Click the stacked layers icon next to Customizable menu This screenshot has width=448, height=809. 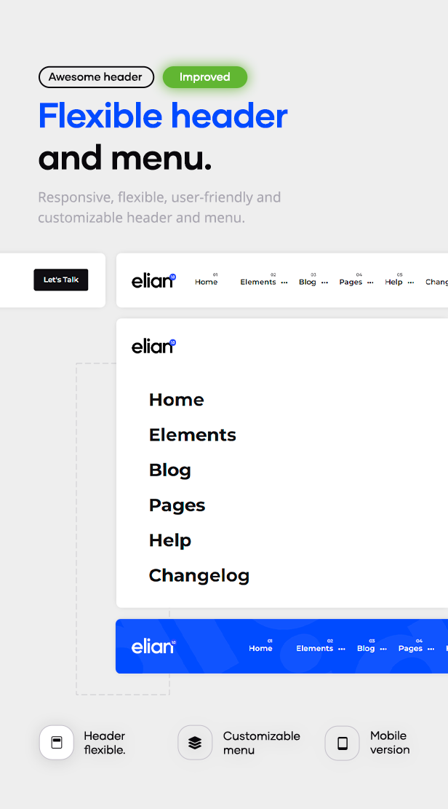[195, 742]
